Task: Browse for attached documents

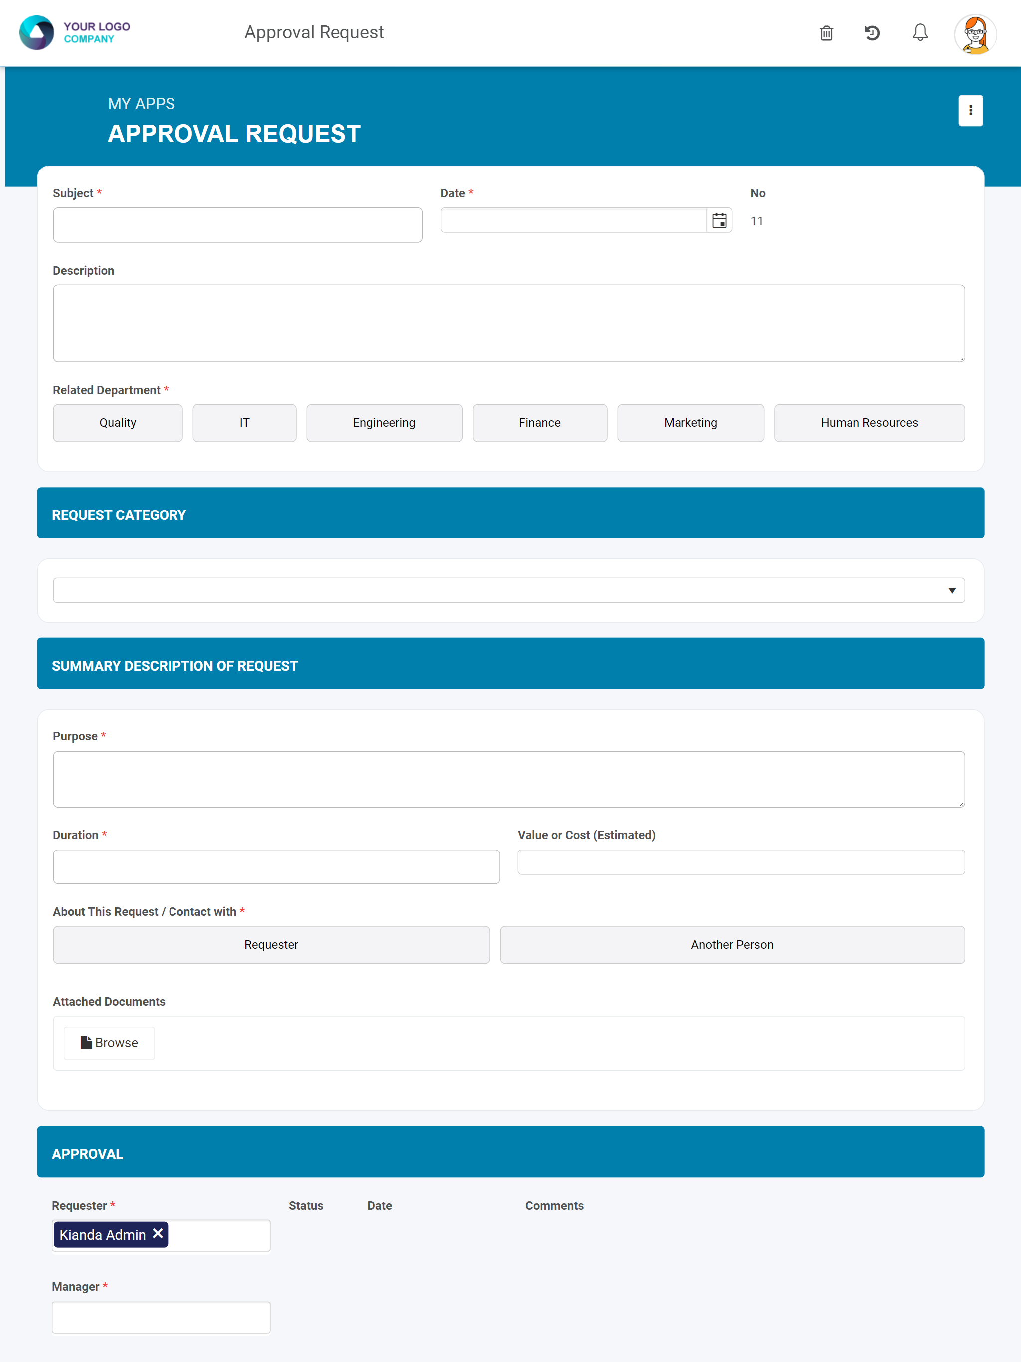Action: (x=110, y=1042)
